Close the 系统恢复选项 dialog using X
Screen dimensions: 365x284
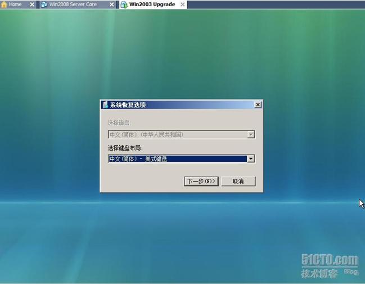(258, 105)
